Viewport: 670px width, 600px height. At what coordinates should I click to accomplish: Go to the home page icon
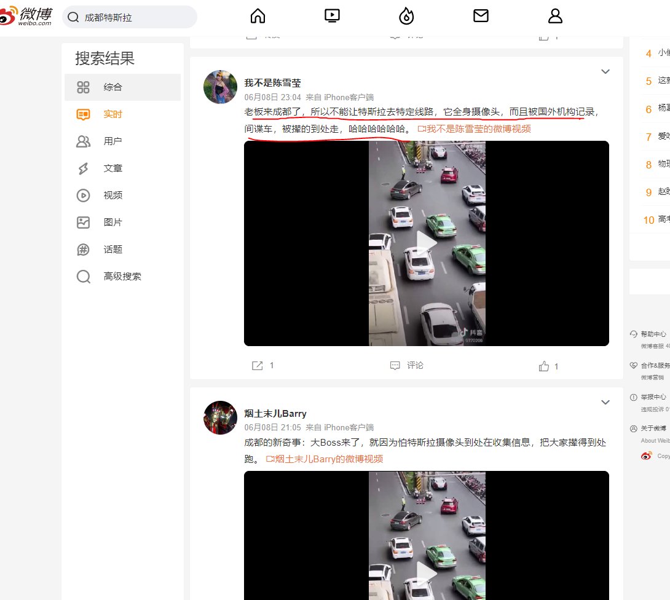258,16
